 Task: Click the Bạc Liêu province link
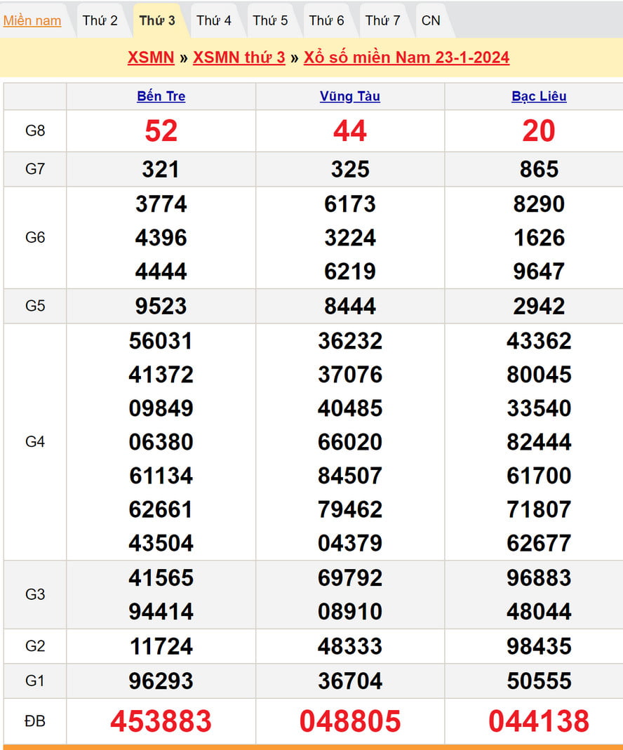[539, 96]
